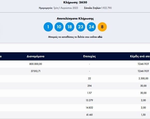This screenshot has height=119, width=150.
Task: Open the 'εδώ' online submission link
Action: pos(100,37)
